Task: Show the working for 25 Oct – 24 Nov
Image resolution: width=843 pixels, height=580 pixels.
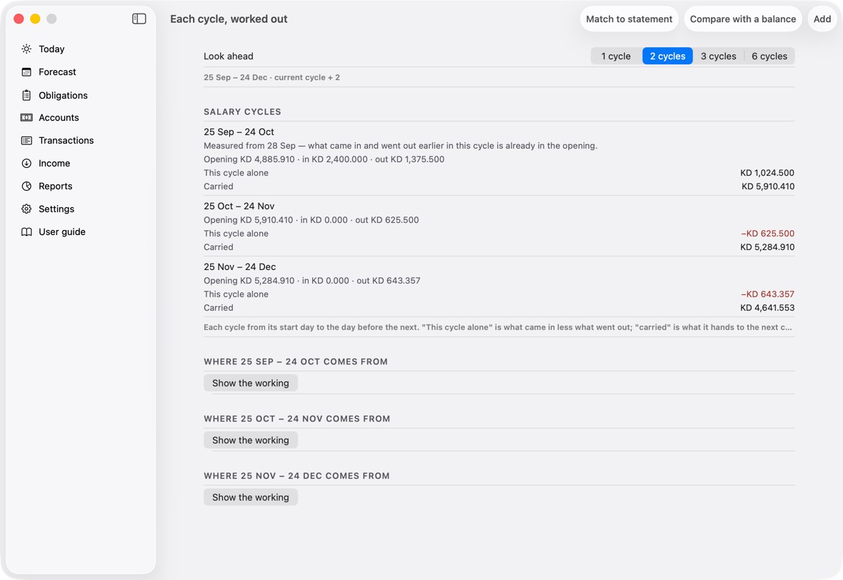Action: [251, 440]
